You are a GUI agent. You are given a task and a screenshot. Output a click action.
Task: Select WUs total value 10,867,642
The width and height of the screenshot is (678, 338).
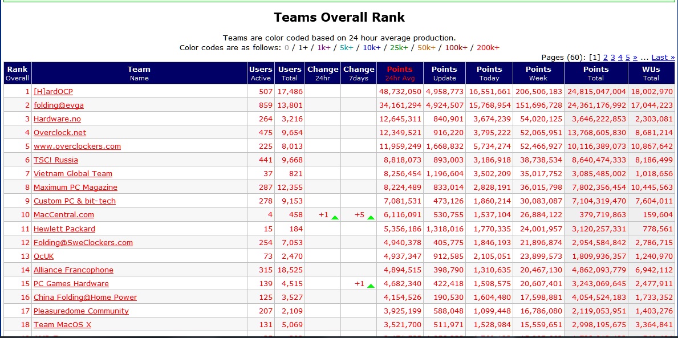[652, 146]
